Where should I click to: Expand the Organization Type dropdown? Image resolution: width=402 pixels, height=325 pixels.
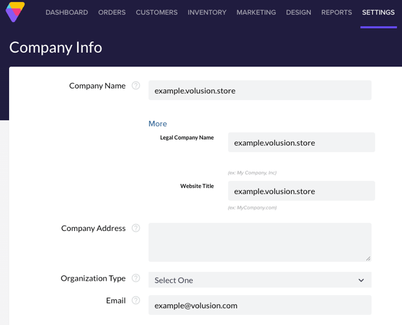pyautogui.click(x=260, y=280)
